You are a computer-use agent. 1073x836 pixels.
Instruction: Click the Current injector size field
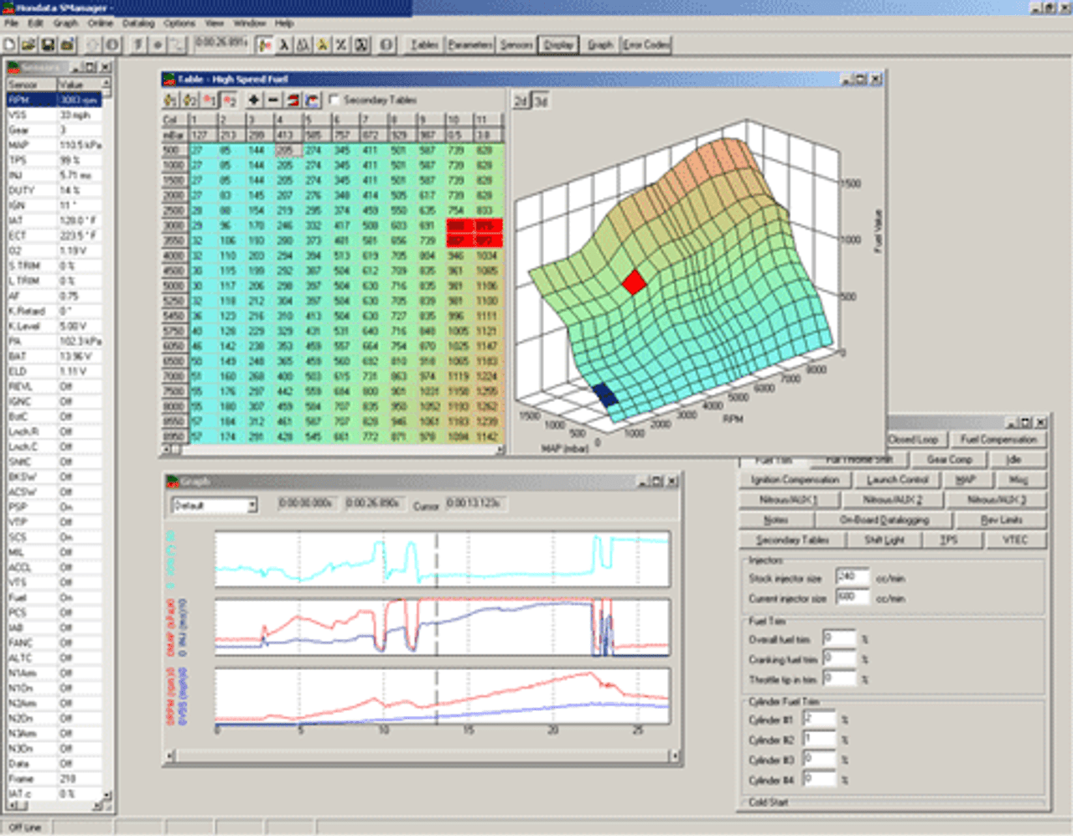click(x=853, y=597)
